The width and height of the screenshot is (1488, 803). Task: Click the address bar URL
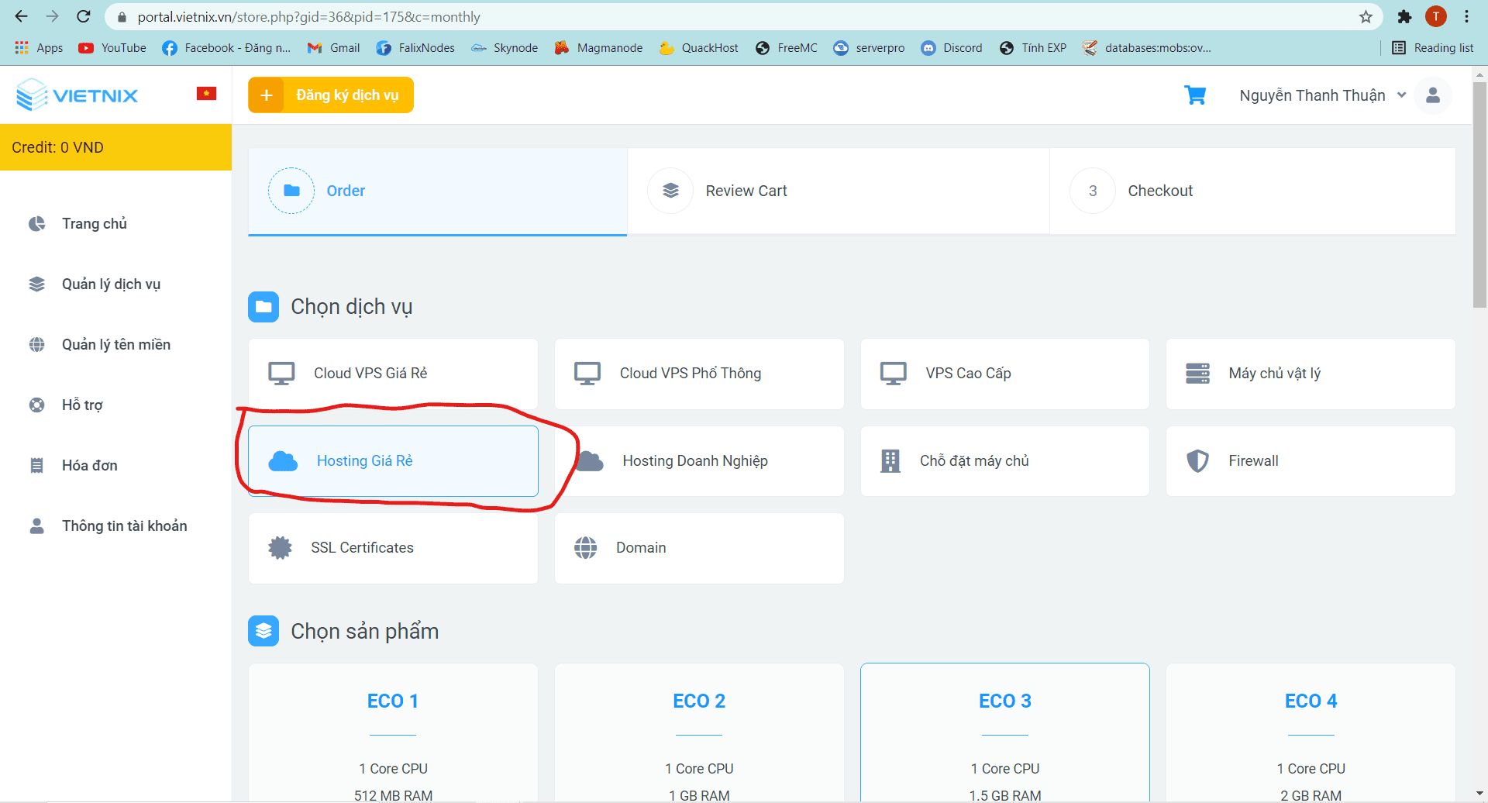click(308, 17)
